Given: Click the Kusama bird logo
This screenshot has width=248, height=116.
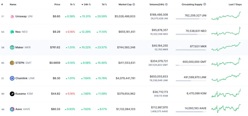Looking at the screenshot, I should point(12,94).
